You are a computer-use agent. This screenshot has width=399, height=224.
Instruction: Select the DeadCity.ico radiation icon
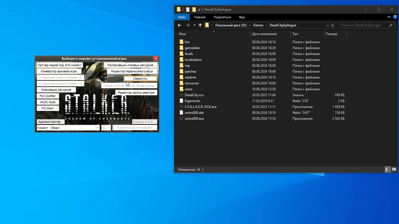pyautogui.click(x=181, y=95)
